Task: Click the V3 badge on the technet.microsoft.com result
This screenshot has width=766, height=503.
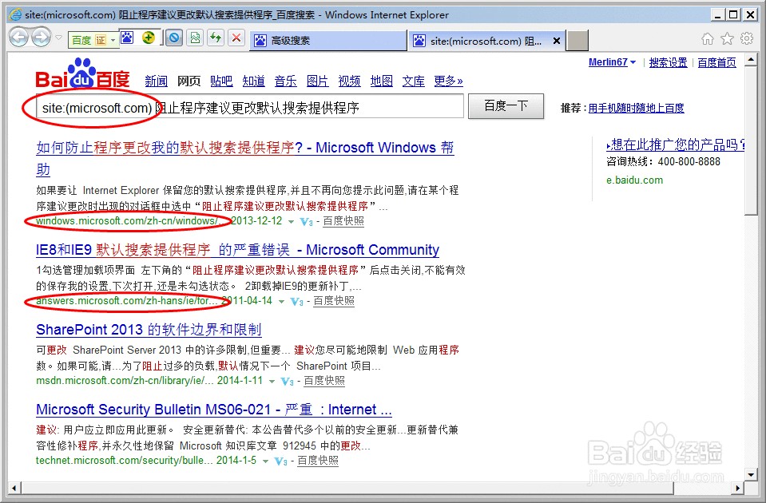Action: [x=281, y=462]
